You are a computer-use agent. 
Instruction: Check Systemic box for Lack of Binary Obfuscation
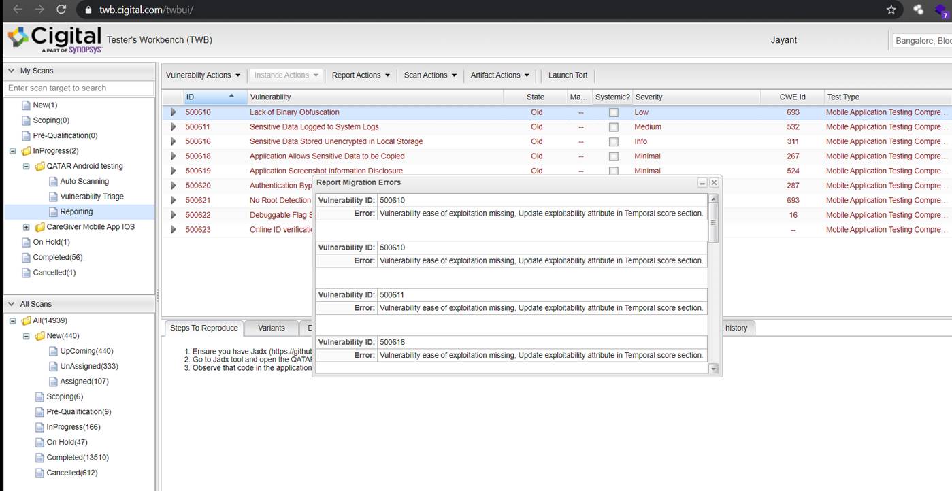point(613,113)
